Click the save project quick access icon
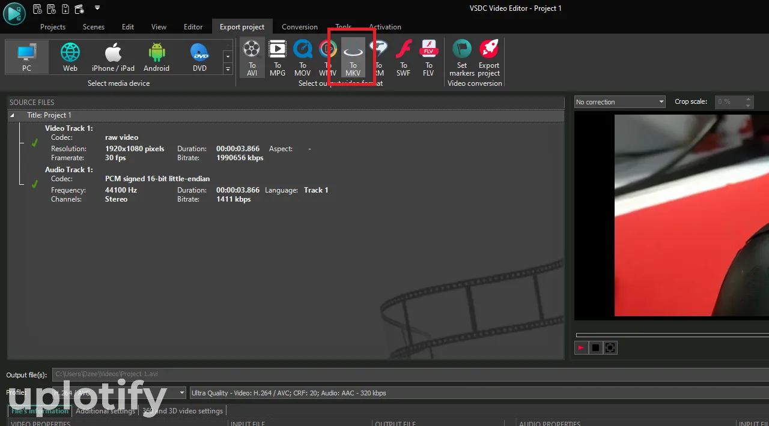 [x=65, y=8]
